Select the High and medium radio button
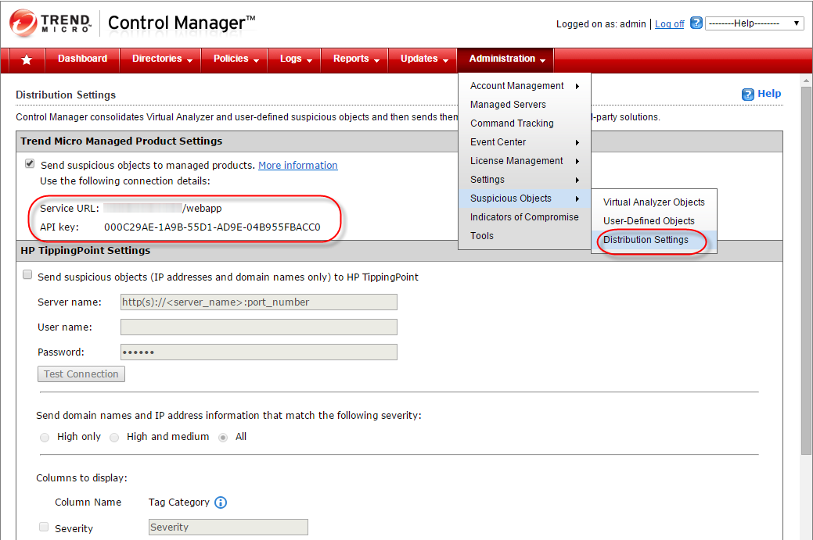The height and width of the screenshot is (540, 813). [x=114, y=438]
